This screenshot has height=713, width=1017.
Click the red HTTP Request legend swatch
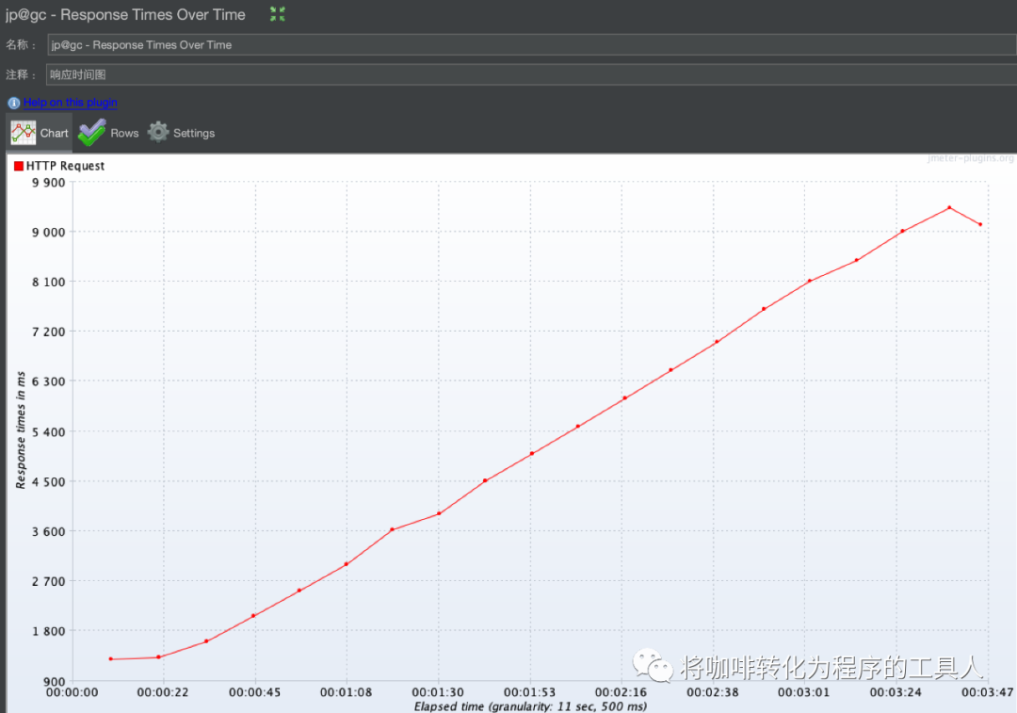[19, 166]
